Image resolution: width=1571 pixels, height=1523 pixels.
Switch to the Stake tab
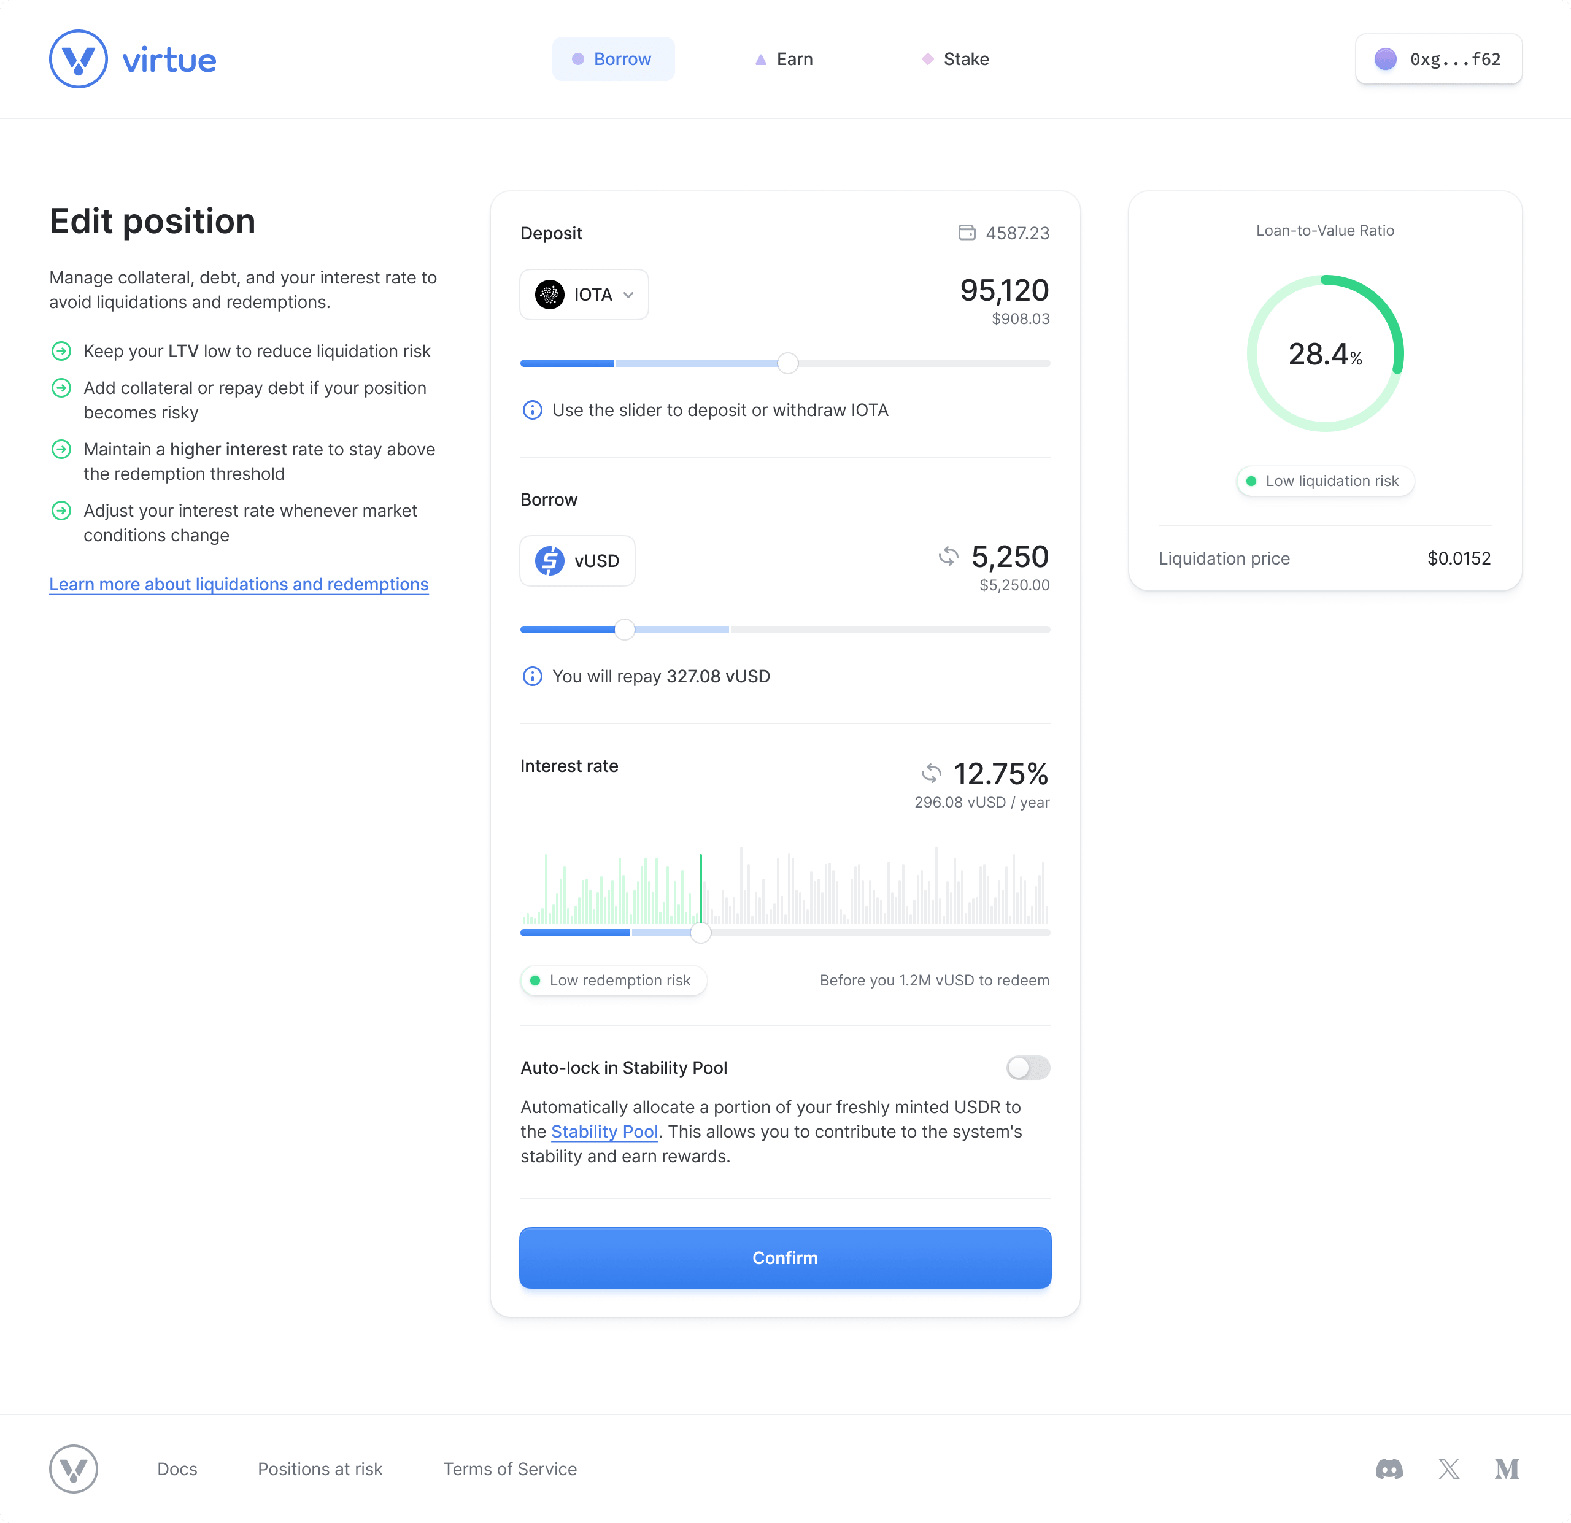tap(955, 60)
